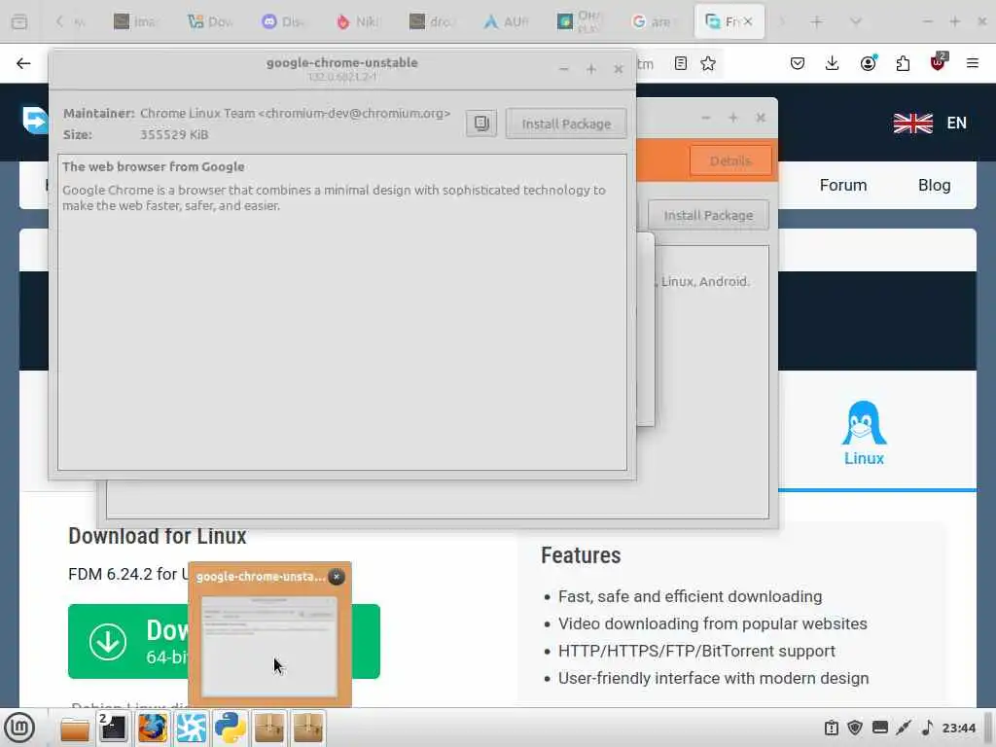
Task: Open the Forum page link
Action: tap(843, 185)
